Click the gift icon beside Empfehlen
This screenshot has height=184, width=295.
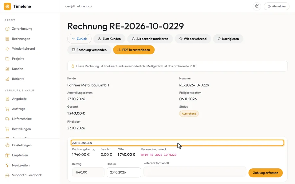tap(7, 155)
